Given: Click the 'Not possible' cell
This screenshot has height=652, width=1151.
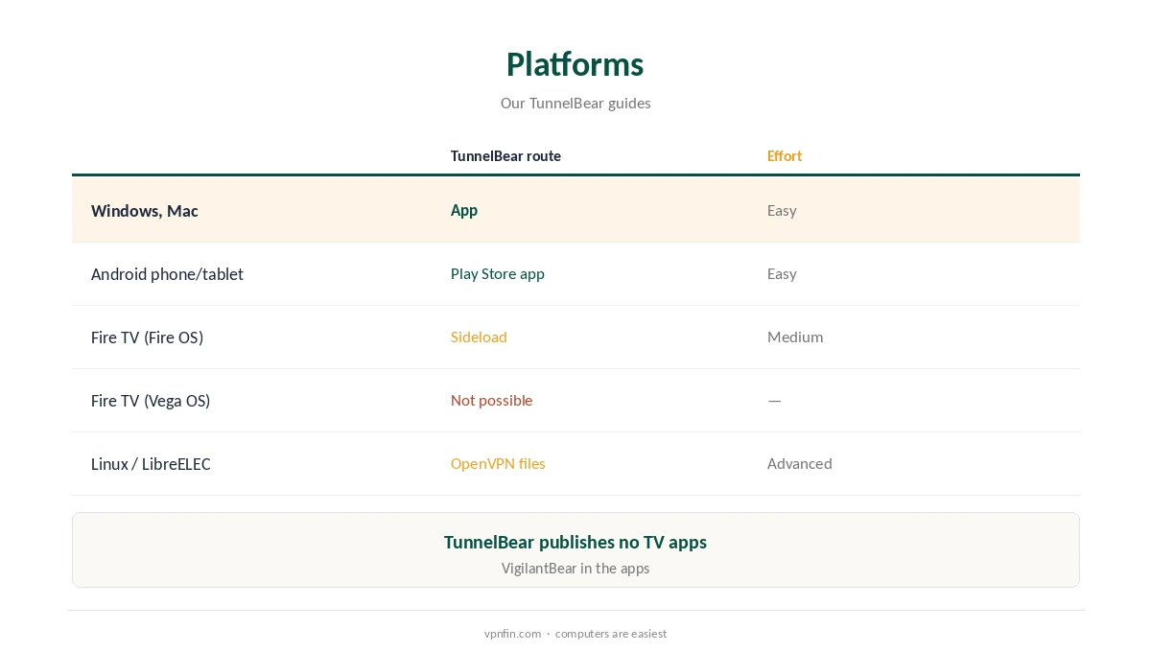Looking at the screenshot, I should [491, 400].
